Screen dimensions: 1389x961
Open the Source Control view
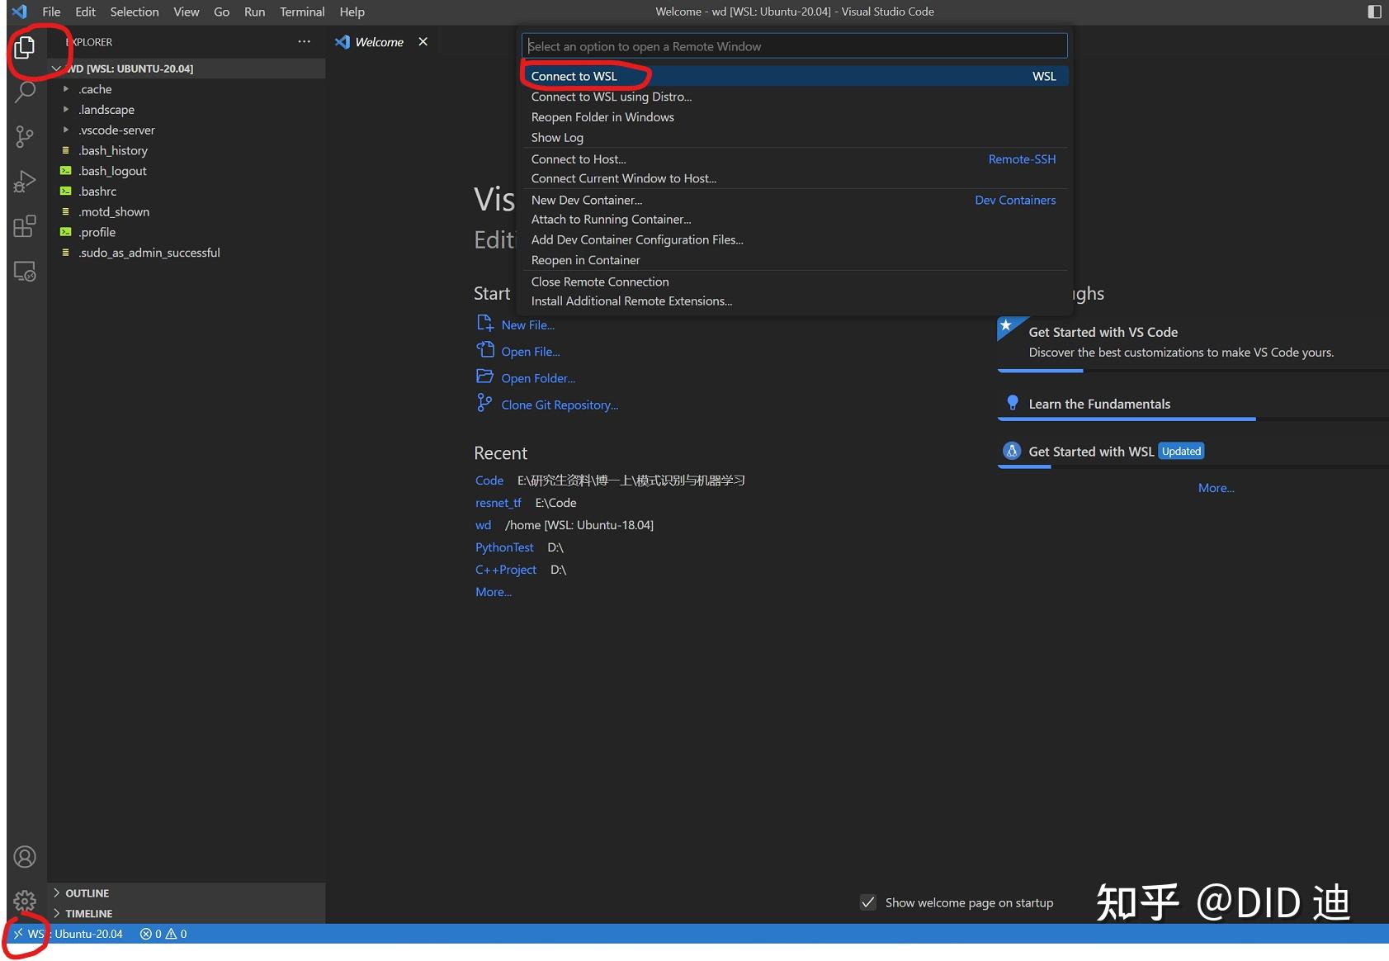click(25, 137)
